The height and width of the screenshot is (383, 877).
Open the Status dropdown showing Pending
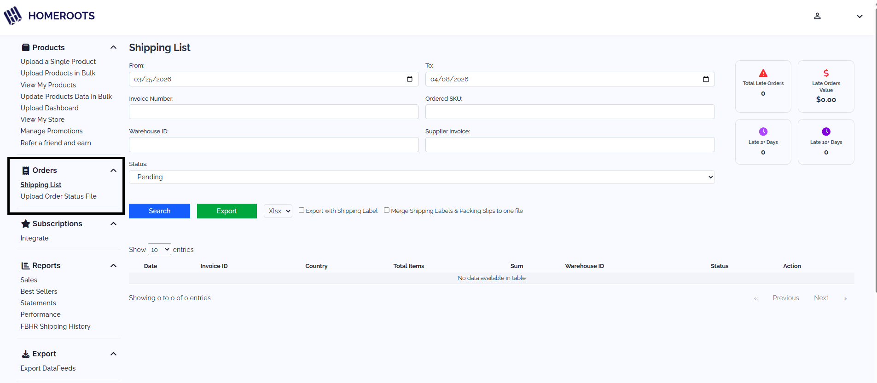click(x=421, y=177)
